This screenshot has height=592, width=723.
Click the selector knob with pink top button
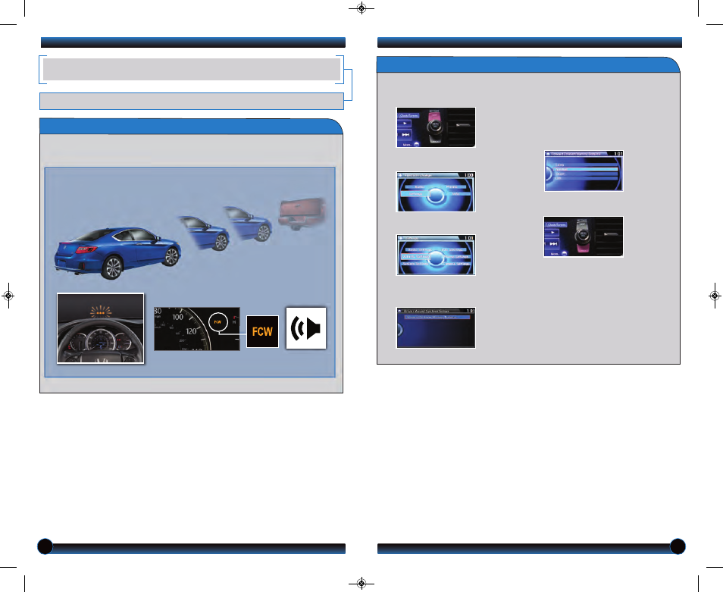point(436,127)
